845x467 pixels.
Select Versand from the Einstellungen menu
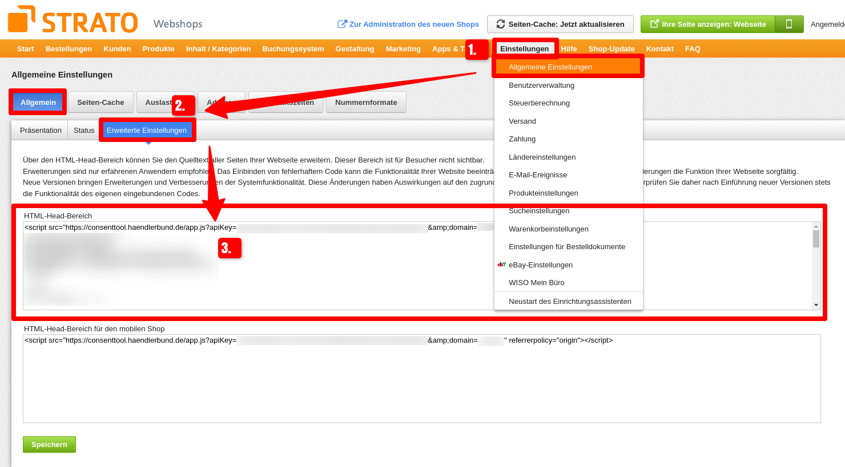523,121
